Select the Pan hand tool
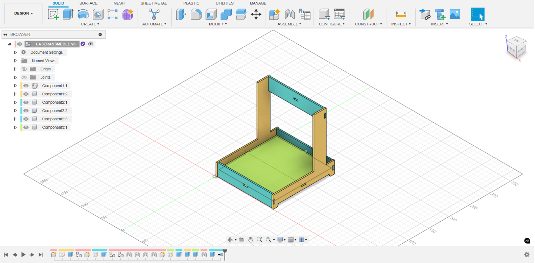Image resolution: width=535 pixels, height=263 pixels. [x=251, y=240]
